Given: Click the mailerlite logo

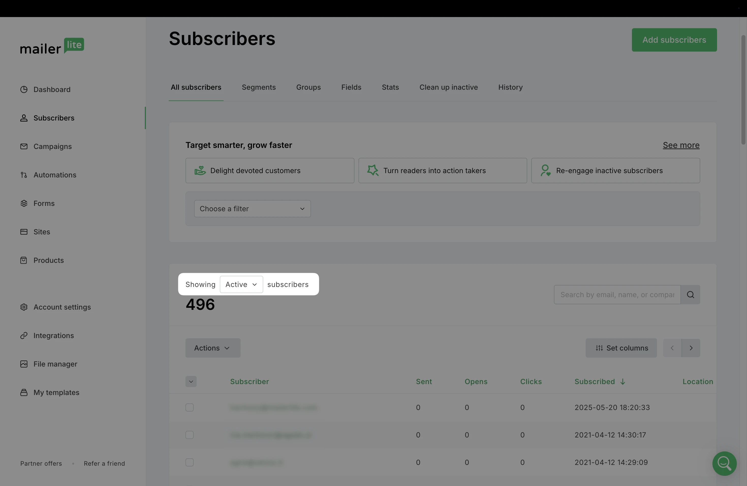Looking at the screenshot, I should click(x=52, y=46).
